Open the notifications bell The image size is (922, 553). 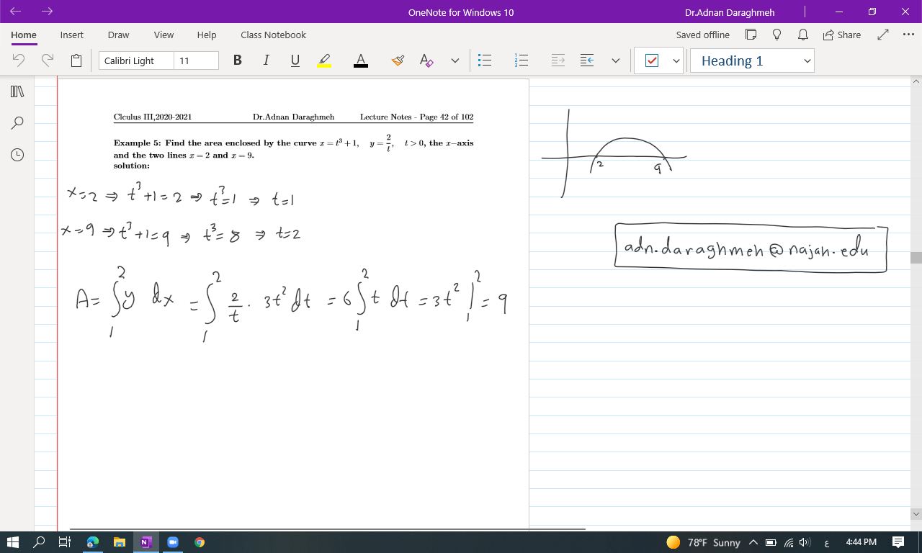click(803, 35)
